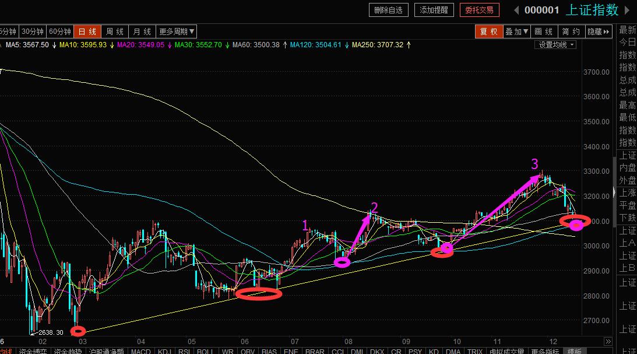Click the 添加提醒 button
Screen dimensions: 637x354
434,10
